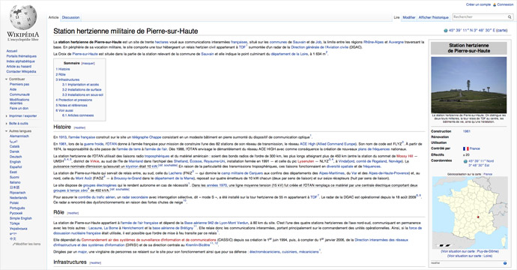The width and height of the screenshot is (517, 270).
Task: Click the (carte) link beside the page title coordinates
Action: tap(502, 30)
